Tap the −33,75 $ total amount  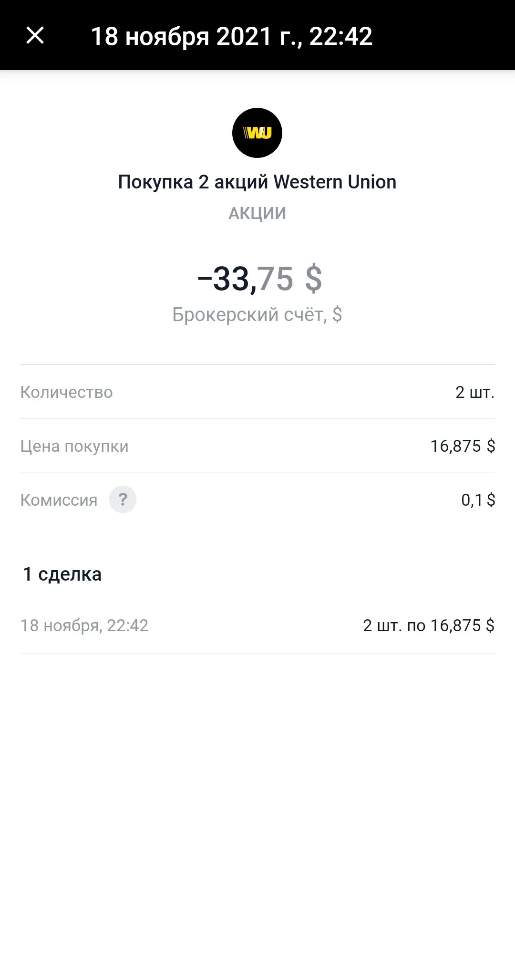(260, 278)
